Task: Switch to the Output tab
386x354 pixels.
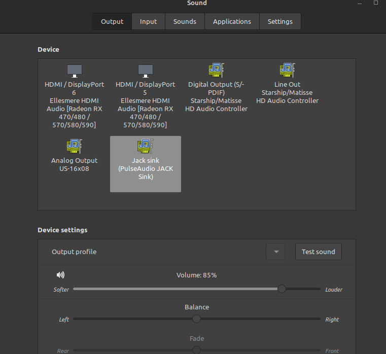Action: 112,21
